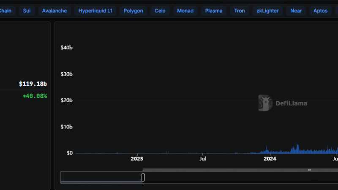Choose the Hyperliquid L1 chain
The image size is (338, 190).
[95, 11]
